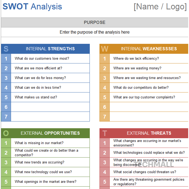Select the EXTERNAL THREATS header
The width and height of the screenshot is (189, 189).
coord(149,133)
